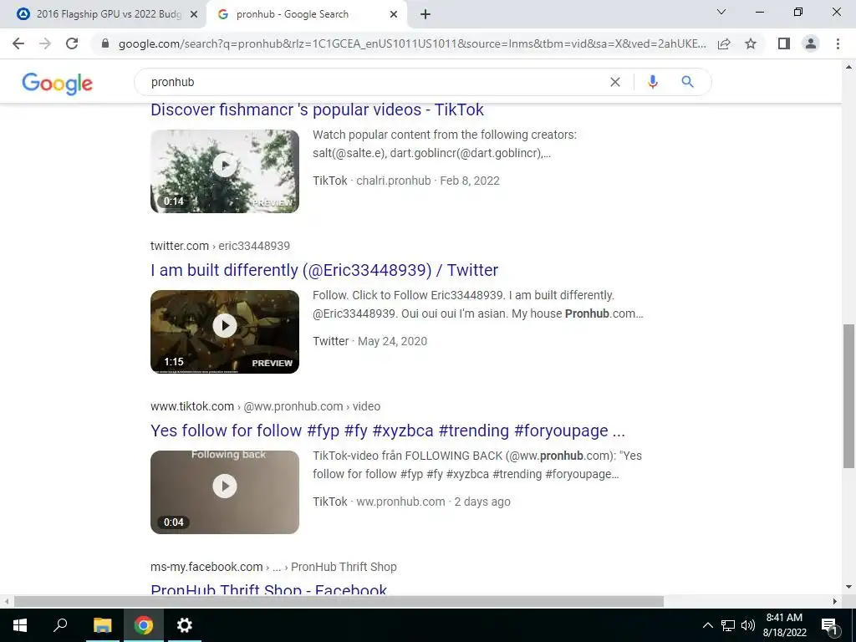Open Yes follow for follow TikTok link
856x642 pixels.
388,431
